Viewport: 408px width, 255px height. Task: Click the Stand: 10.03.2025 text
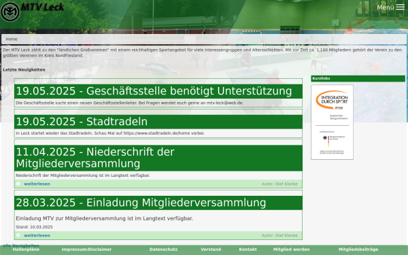(x=34, y=227)
